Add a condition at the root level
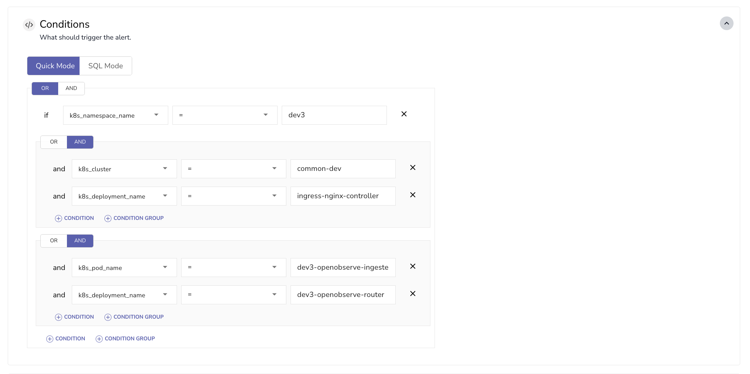750x374 pixels. coord(66,339)
